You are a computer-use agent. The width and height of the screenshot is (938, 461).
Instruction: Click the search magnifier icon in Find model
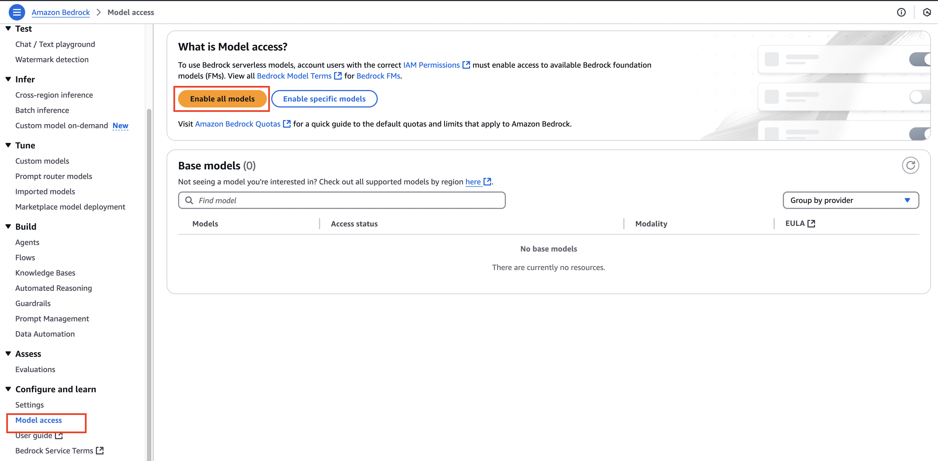tap(189, 200)
